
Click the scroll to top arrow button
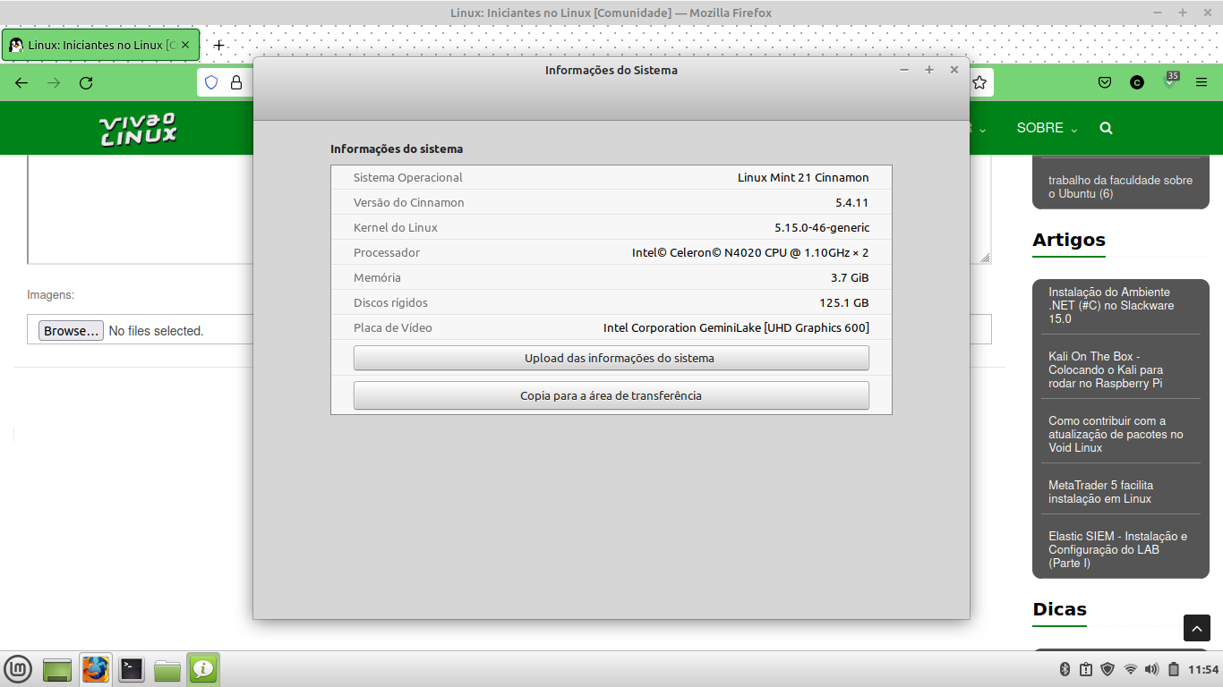click(x=1197, y=628)
